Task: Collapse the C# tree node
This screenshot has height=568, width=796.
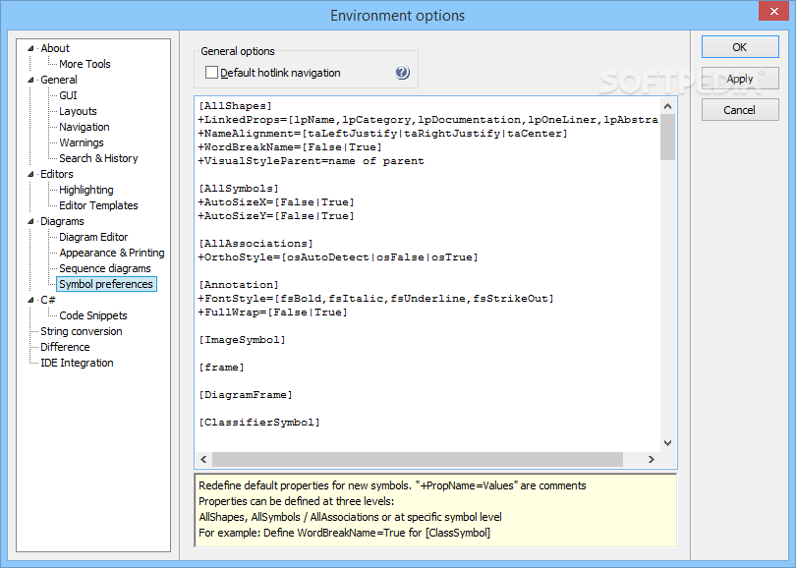Action: (30, 300)
